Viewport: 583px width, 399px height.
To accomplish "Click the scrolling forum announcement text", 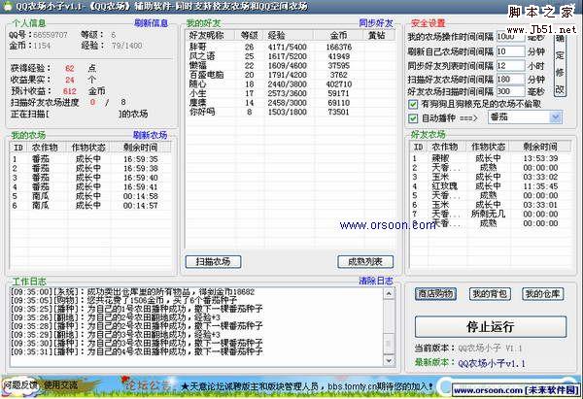I will (307, 386).
